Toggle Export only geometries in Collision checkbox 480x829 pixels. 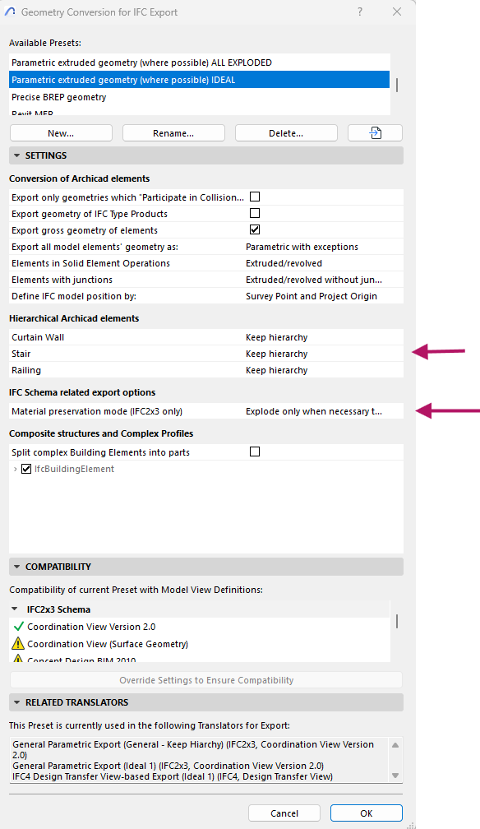tap(255, 197)
